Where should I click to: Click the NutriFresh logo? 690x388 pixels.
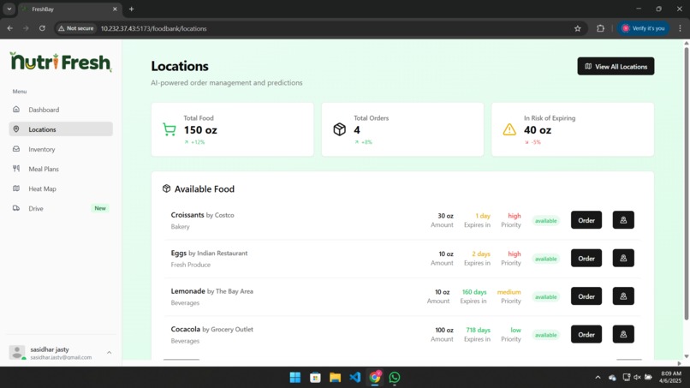61,62
